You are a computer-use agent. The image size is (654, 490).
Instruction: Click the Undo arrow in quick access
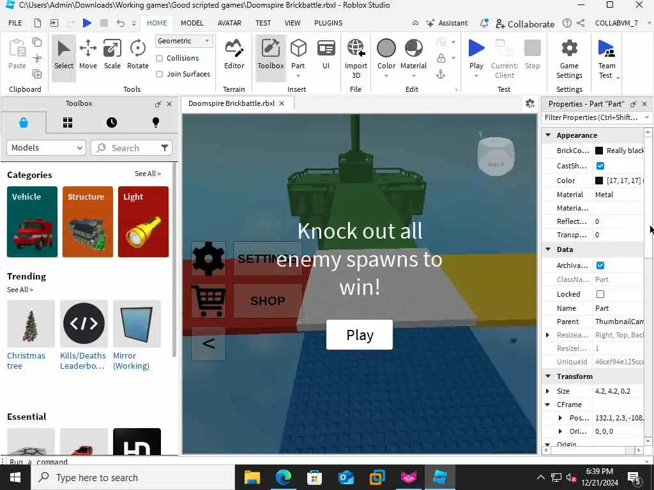click(x=120, y=23)
